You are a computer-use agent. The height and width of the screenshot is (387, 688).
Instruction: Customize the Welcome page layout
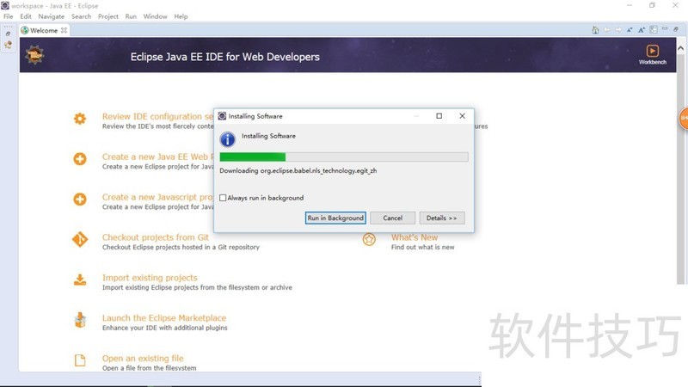click(x=654, y=29)
